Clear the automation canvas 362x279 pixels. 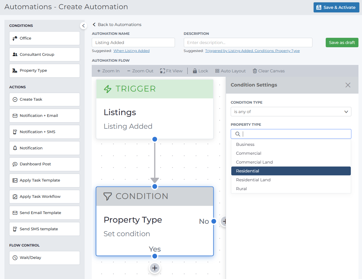pyautogui.click(x=268, y=71)
